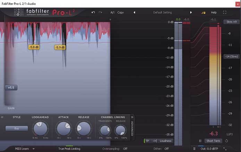
Task: Reset the loudness measurement
Action: coord(226,141)
